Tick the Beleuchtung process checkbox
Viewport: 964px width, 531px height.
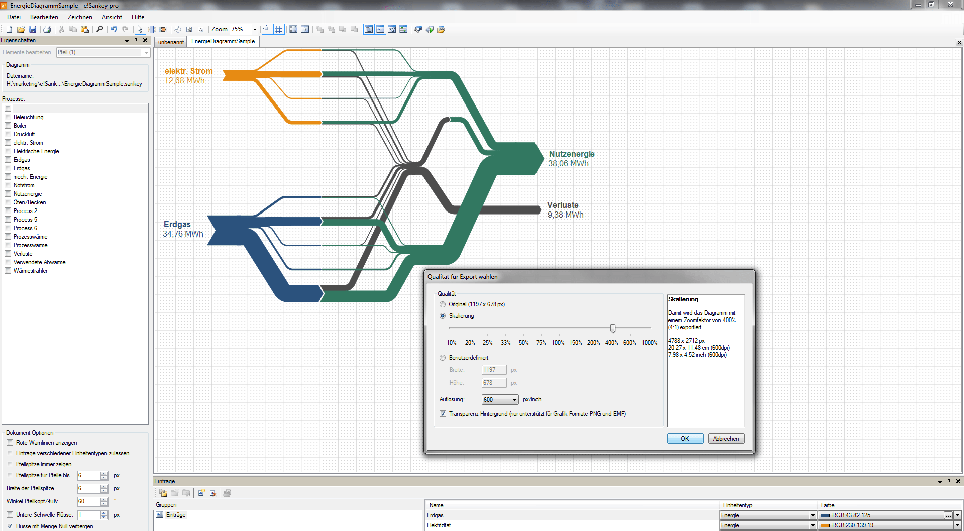(8, 117)
